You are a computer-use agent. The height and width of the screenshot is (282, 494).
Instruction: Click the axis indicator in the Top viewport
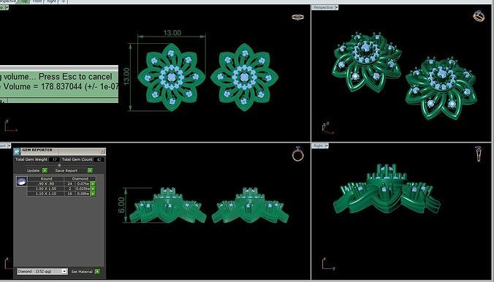[x=10, y=126]
